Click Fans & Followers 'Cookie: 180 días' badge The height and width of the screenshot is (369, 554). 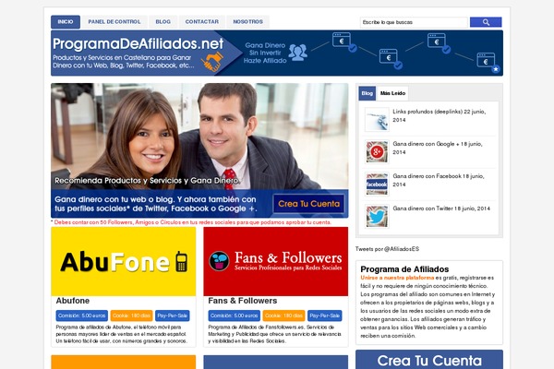click(283, 315)
